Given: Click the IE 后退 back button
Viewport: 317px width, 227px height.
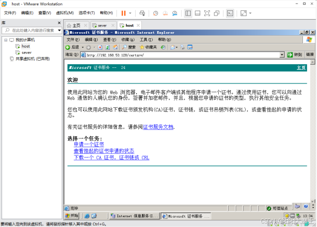Looking at the screenshot, I should pyautogui.click(x=72, y=47).
